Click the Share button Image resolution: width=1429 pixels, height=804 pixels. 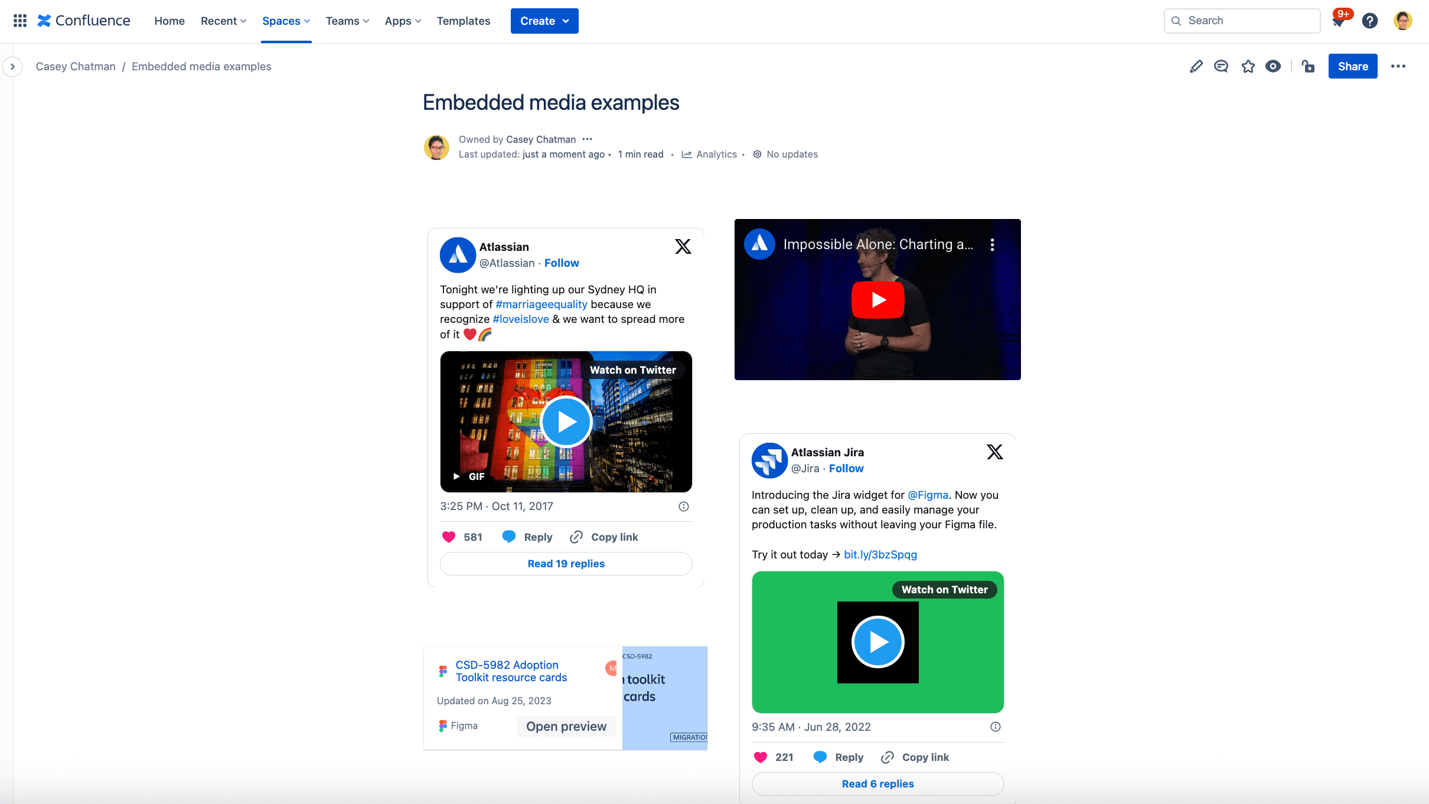[x=1353, y=66]
